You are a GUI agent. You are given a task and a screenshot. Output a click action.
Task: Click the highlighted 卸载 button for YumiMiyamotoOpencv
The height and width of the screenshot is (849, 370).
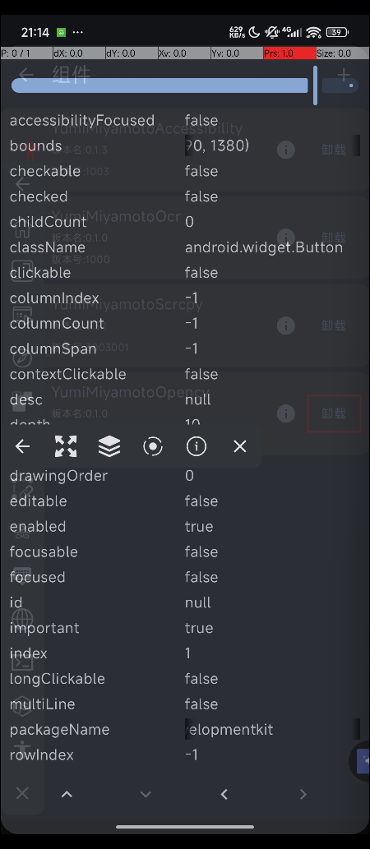point(334,413)
